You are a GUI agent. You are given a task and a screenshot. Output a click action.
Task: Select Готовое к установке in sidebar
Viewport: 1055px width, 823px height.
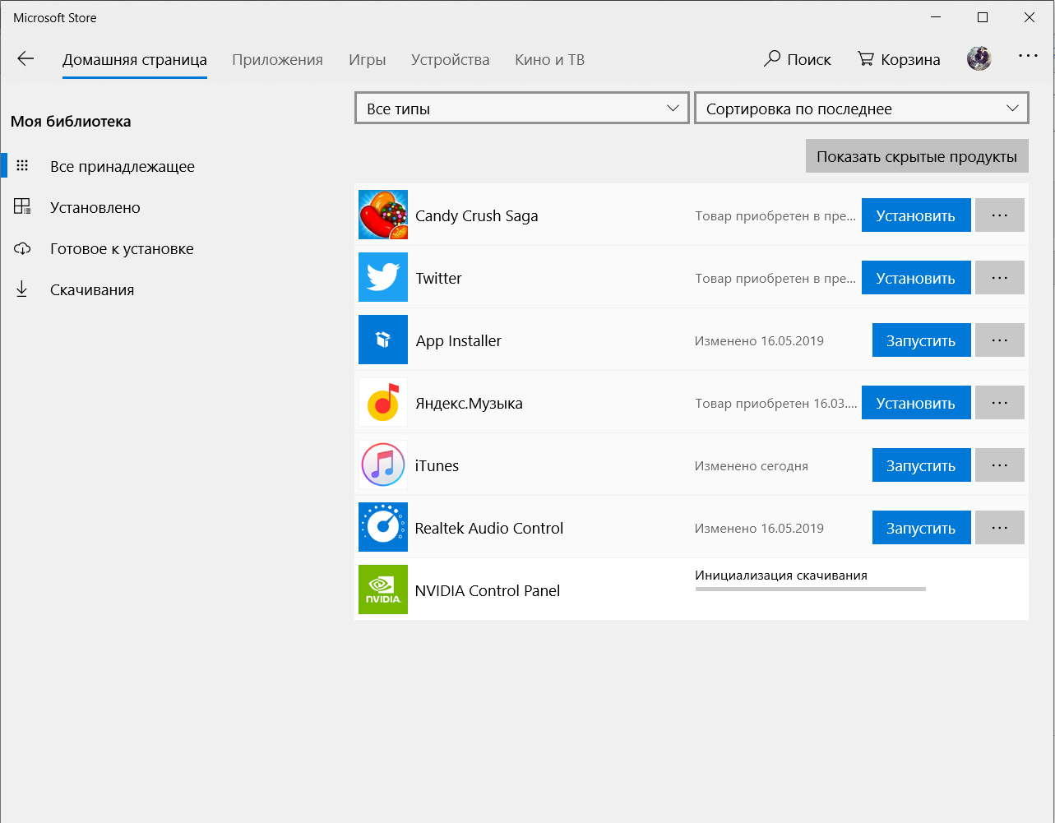(122, 248)
